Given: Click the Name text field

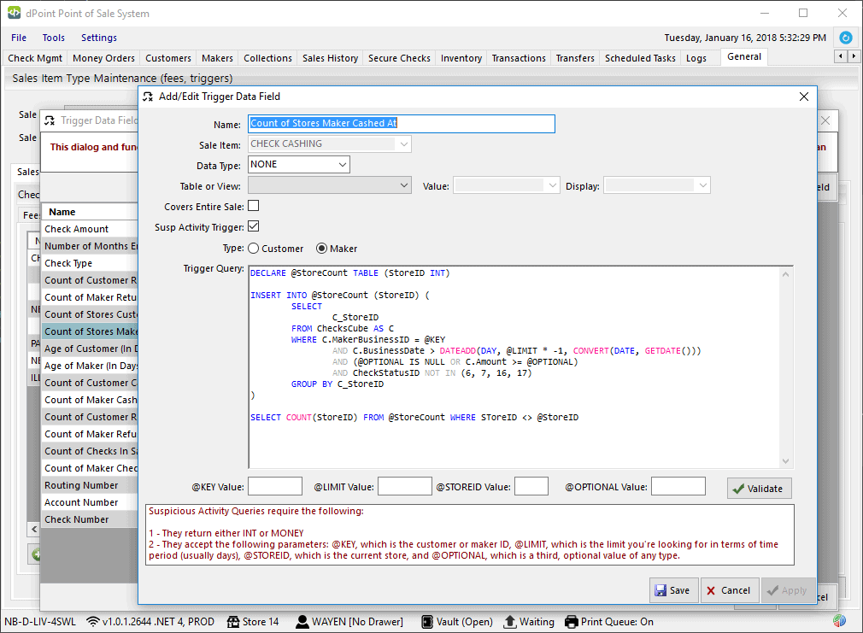Looking at the screenshot, I should point(402,123).
